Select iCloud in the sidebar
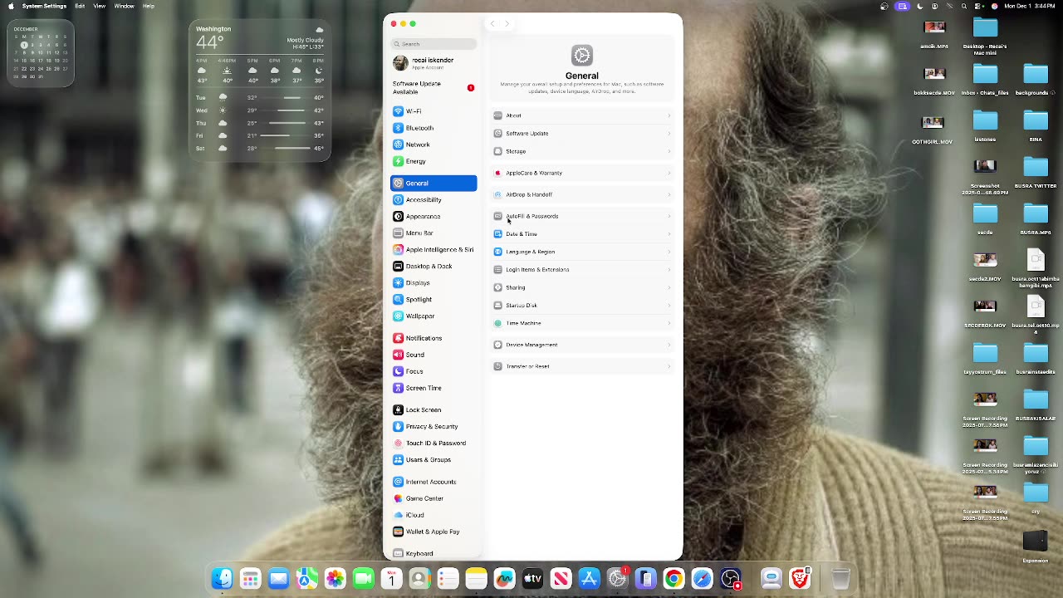Viewport: 1063px width, 598px height. (x=434, y=515)
